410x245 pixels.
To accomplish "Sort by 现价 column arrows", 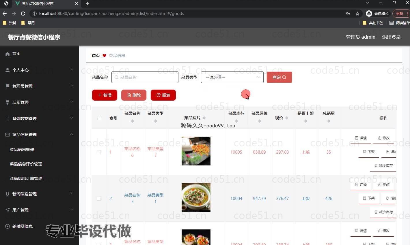I will click(287, 118).
